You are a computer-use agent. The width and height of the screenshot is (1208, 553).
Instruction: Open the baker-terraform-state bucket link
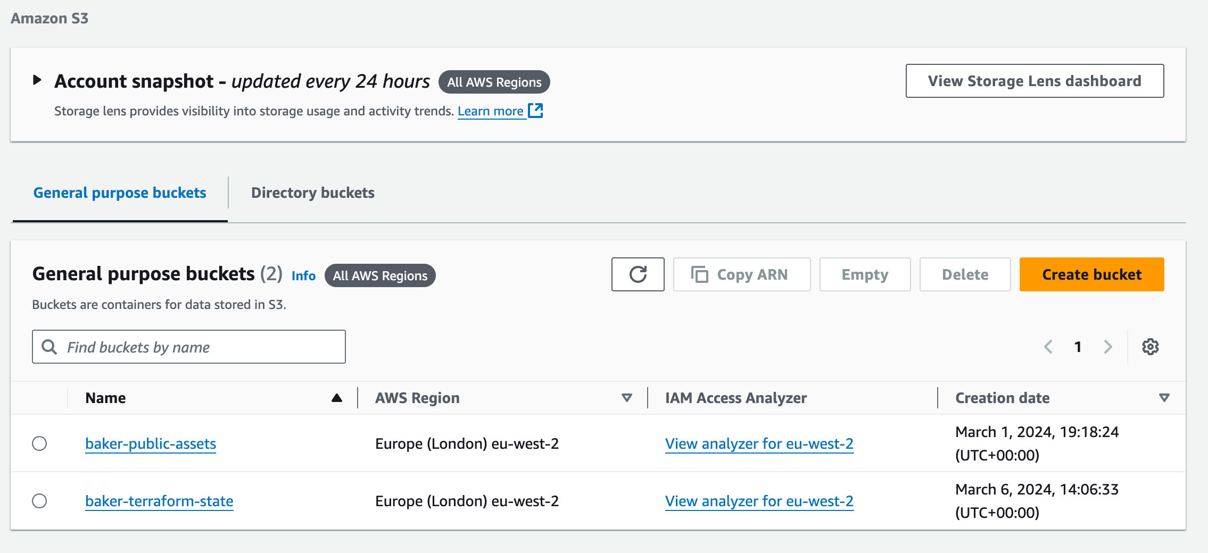(159, 501)
